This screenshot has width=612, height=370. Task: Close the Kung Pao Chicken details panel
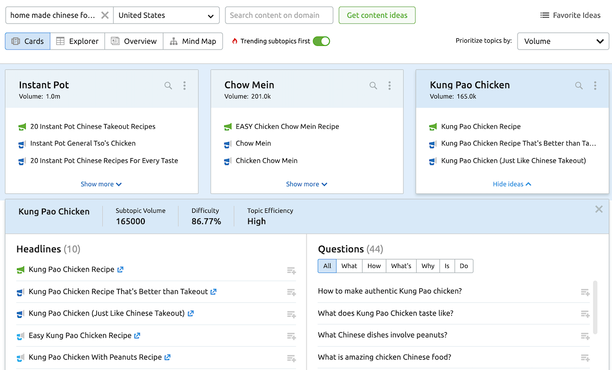point(599,209)
